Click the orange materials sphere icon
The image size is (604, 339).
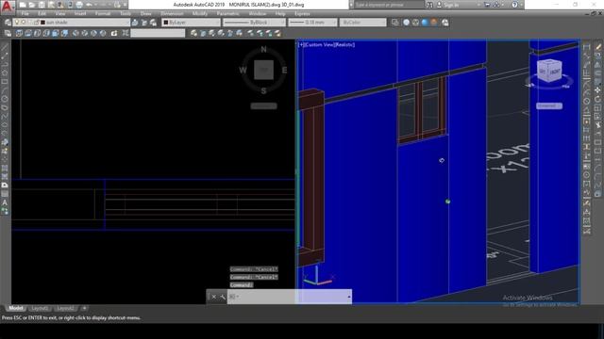point(434,23)
